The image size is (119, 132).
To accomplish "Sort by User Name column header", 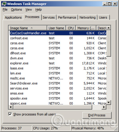I will [x=56, y=28].
